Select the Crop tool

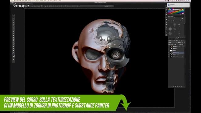pyautogui.click(x=14, y=24)
